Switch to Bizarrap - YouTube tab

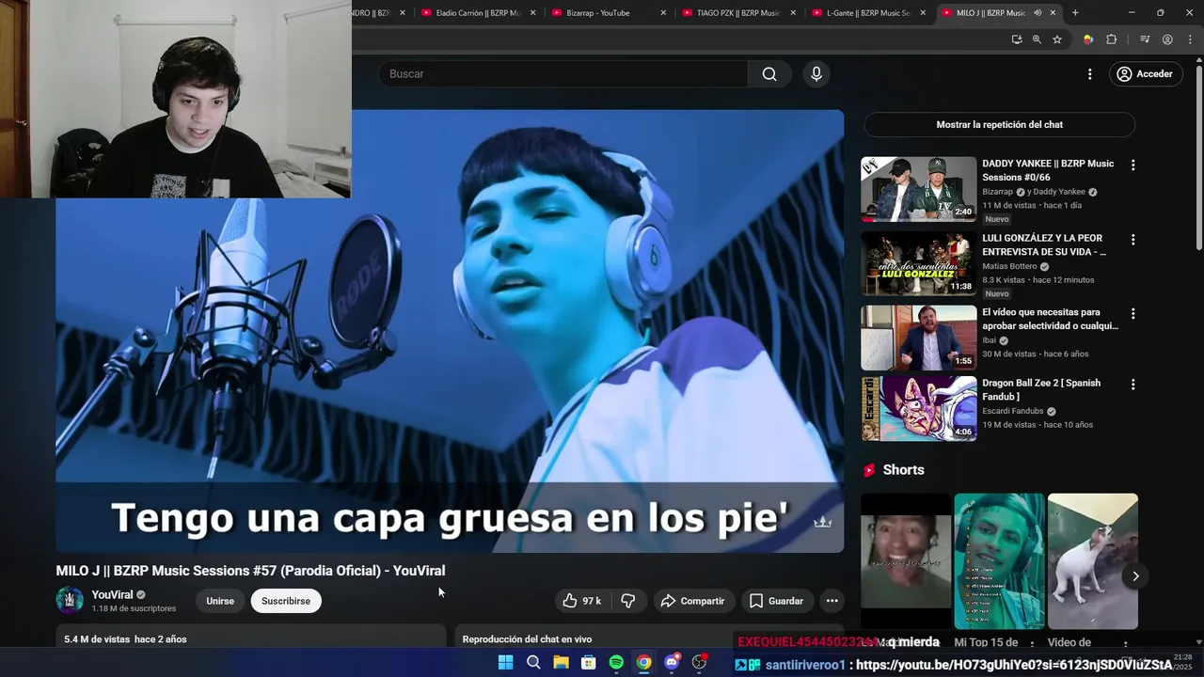point(598,13)
